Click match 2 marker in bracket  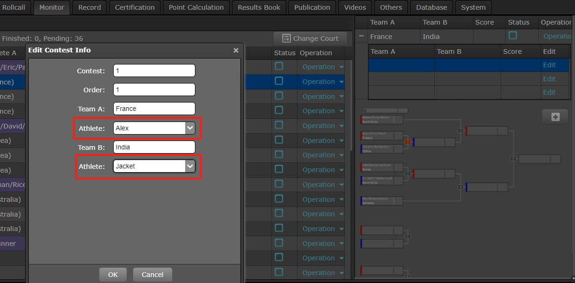[x=407, y=174]
